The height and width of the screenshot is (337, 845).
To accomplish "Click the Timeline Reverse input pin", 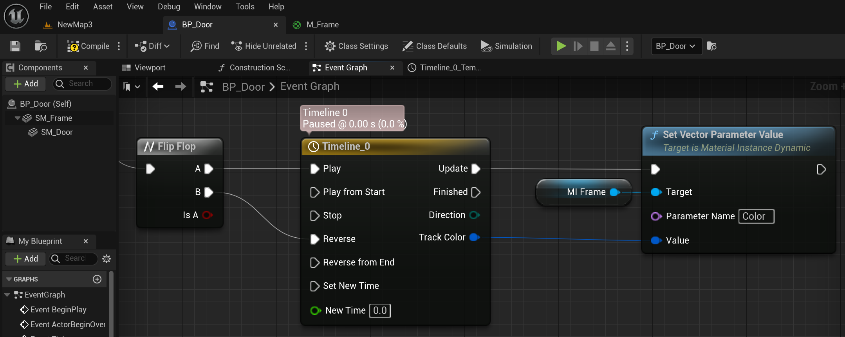I will point(315,239).
